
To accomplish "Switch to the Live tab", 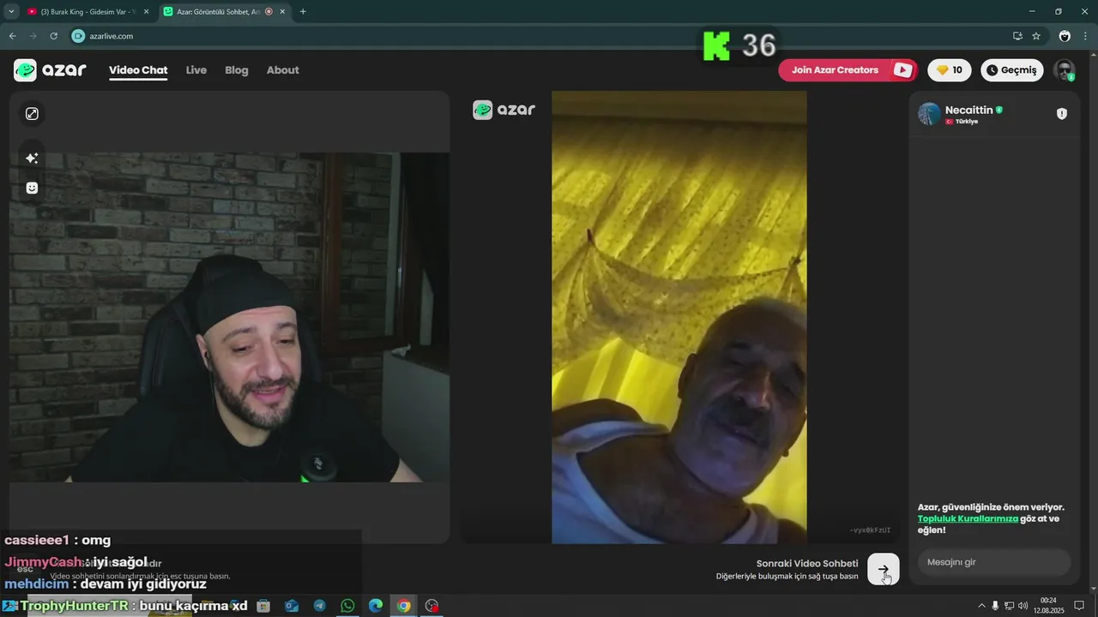I will pos(196,70).
